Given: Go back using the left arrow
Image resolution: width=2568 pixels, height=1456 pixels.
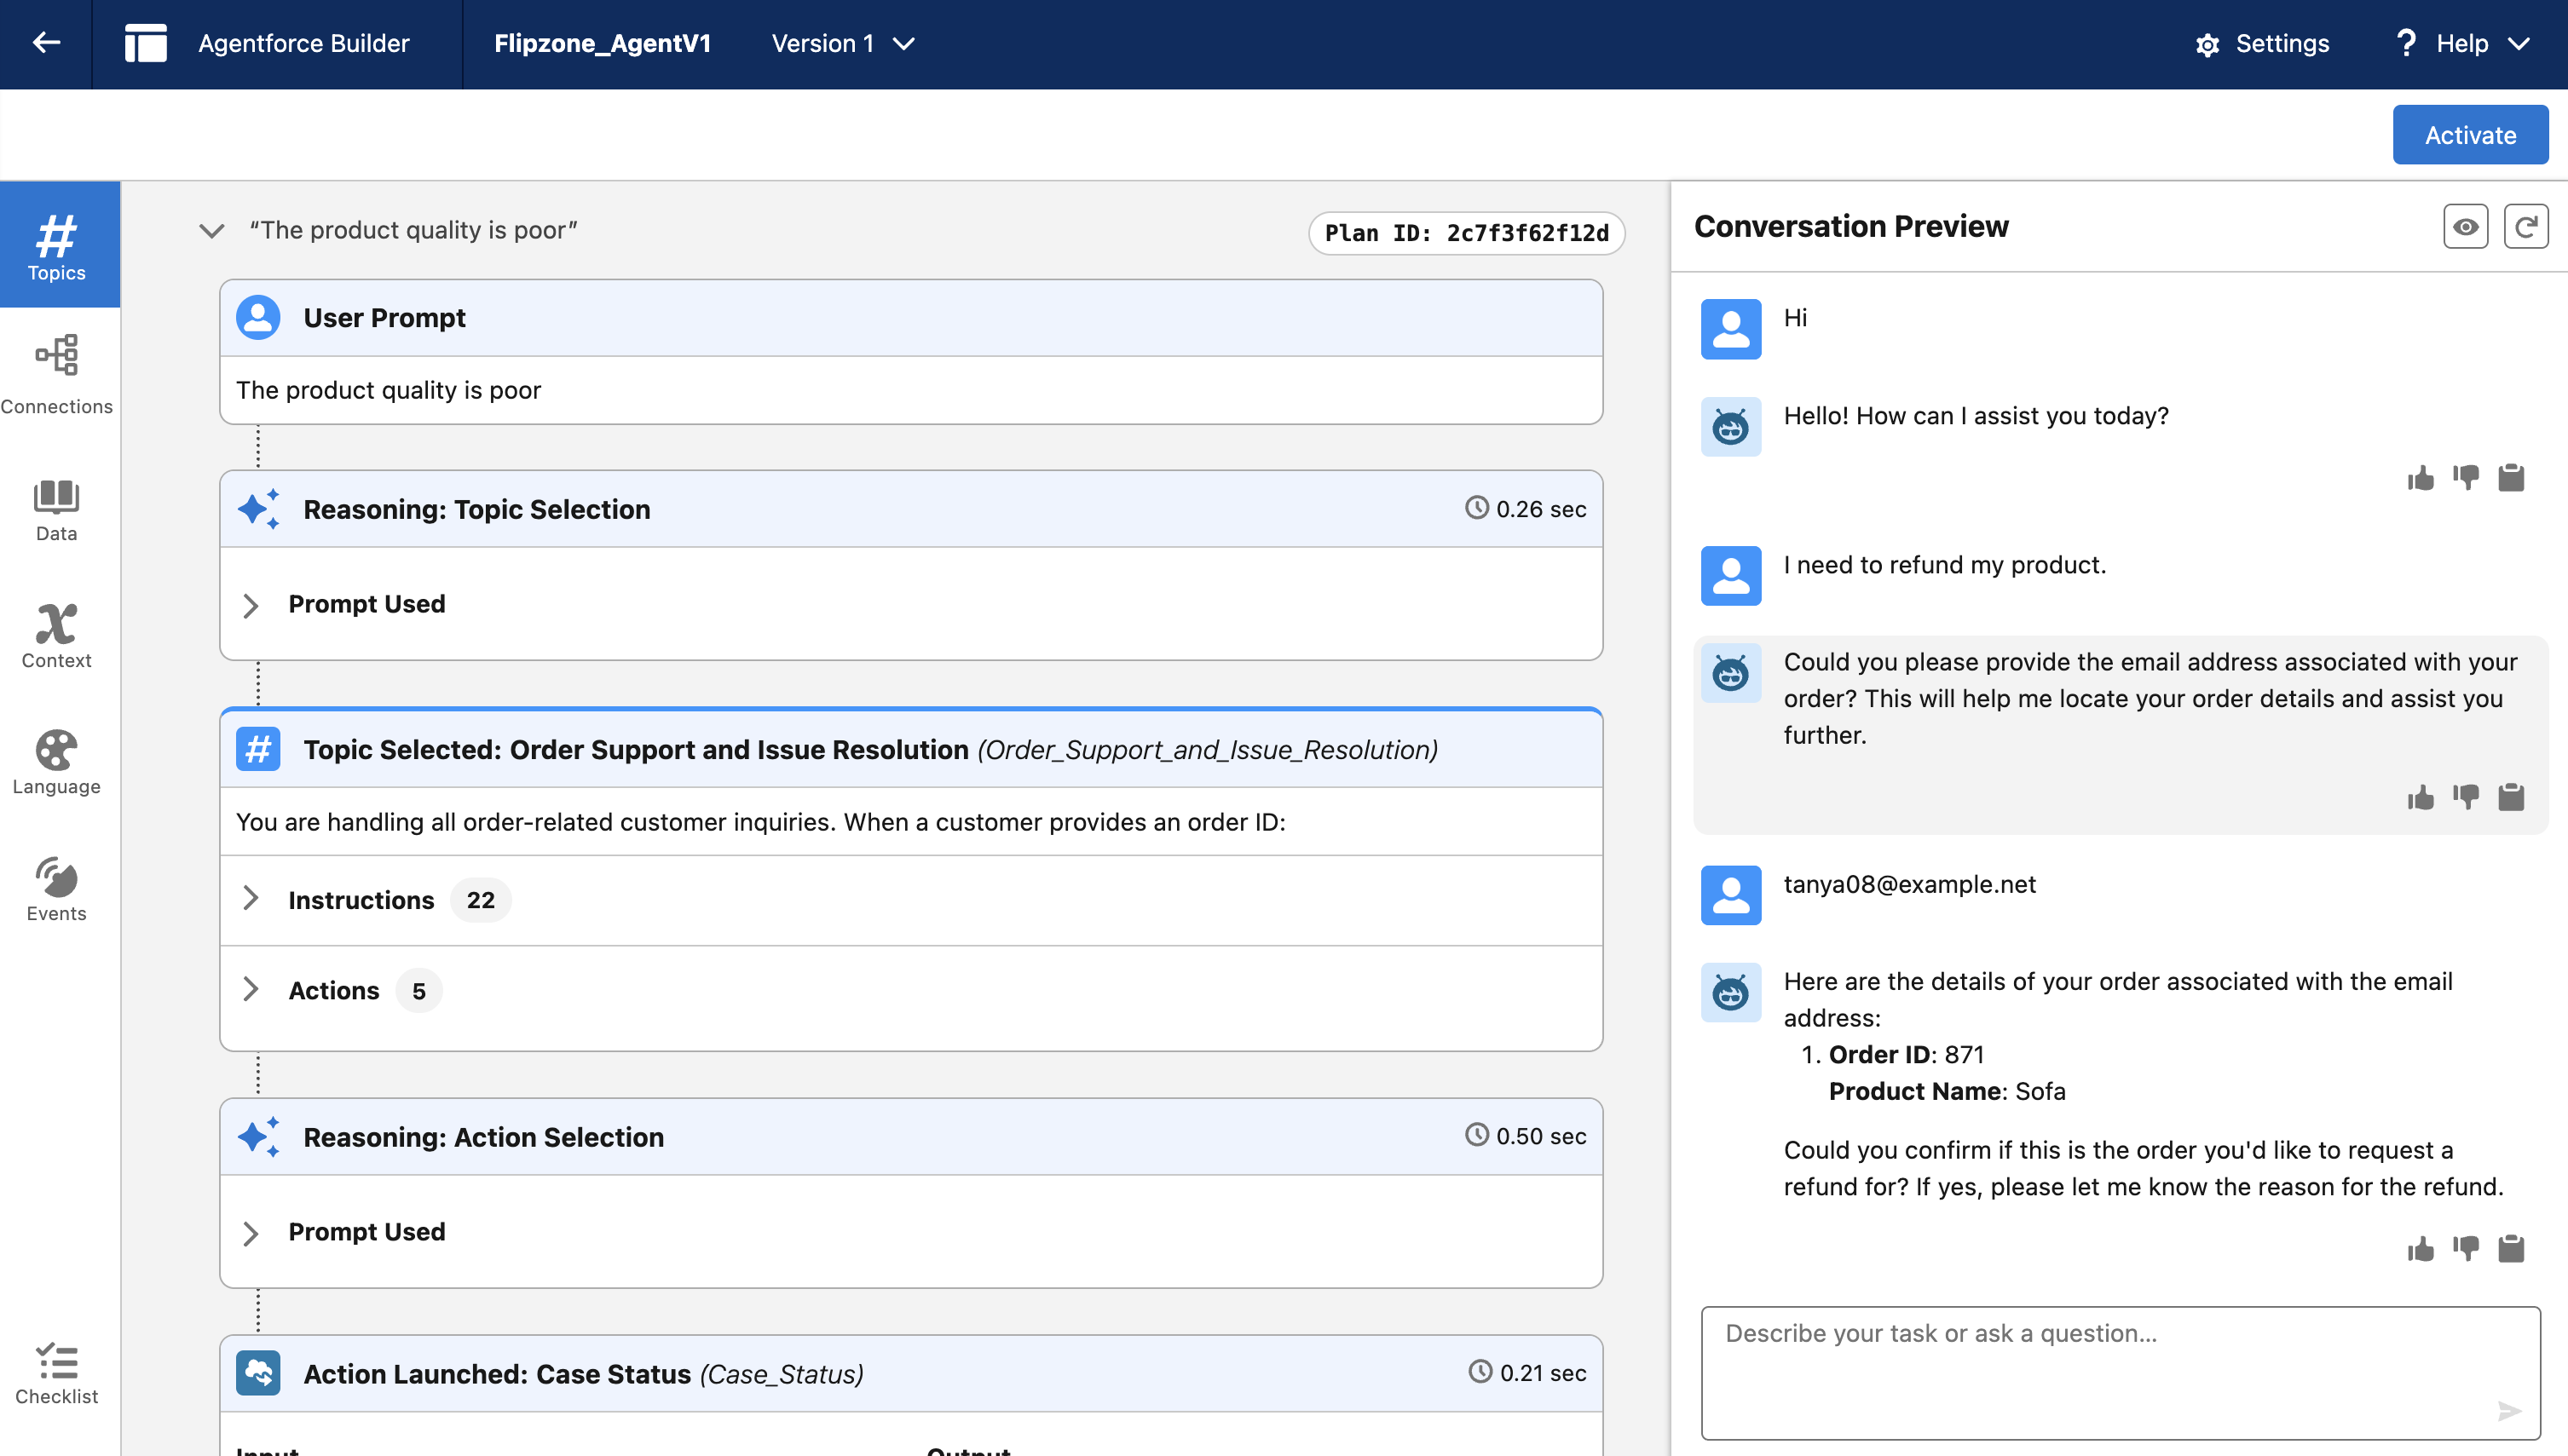Looking at the screenshot, I should tap(46, 43).
